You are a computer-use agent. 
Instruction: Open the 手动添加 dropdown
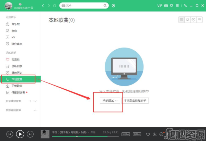[x=110, y=101]
